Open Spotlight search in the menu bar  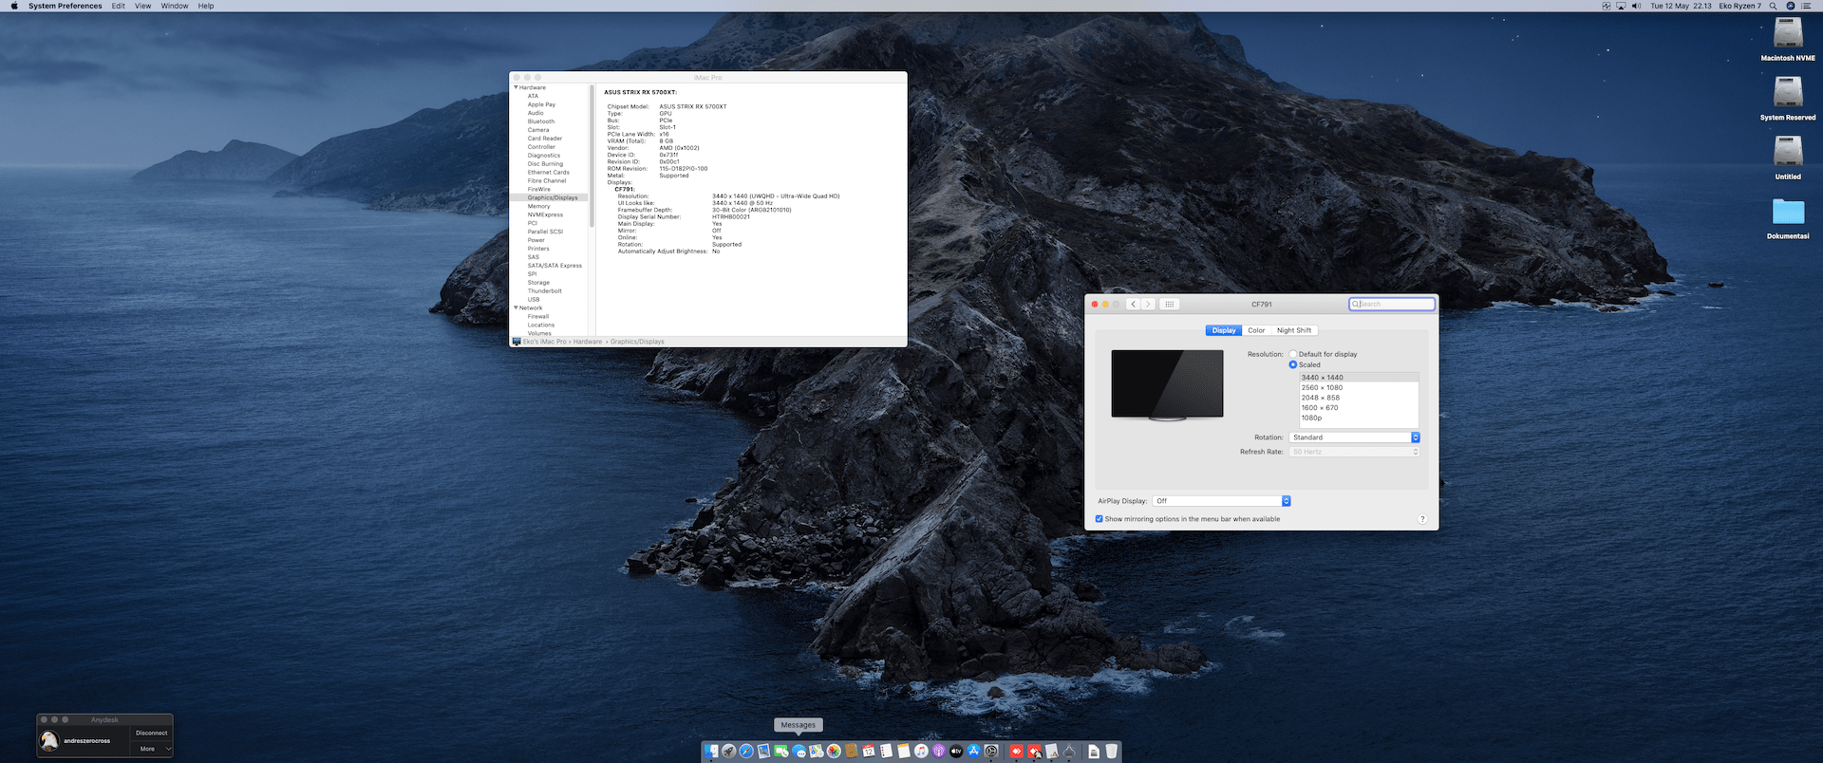(x=1773, y=6)
